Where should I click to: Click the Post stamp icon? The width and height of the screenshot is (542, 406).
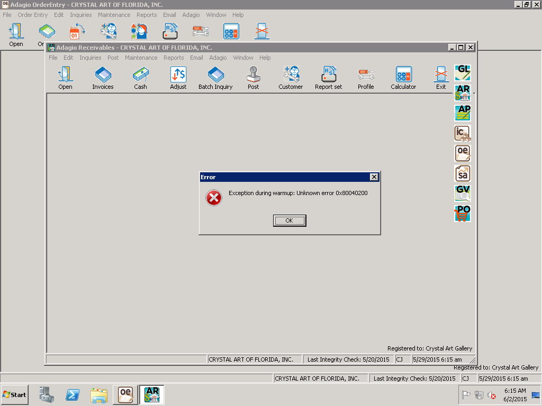point(253,78)
